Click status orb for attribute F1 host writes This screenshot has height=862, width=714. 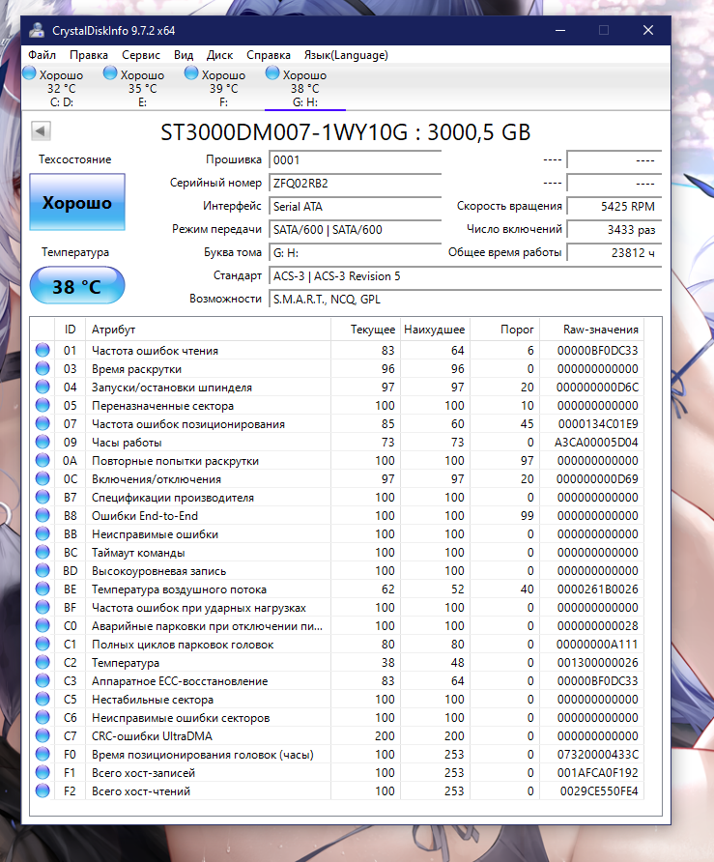[43, 772]
